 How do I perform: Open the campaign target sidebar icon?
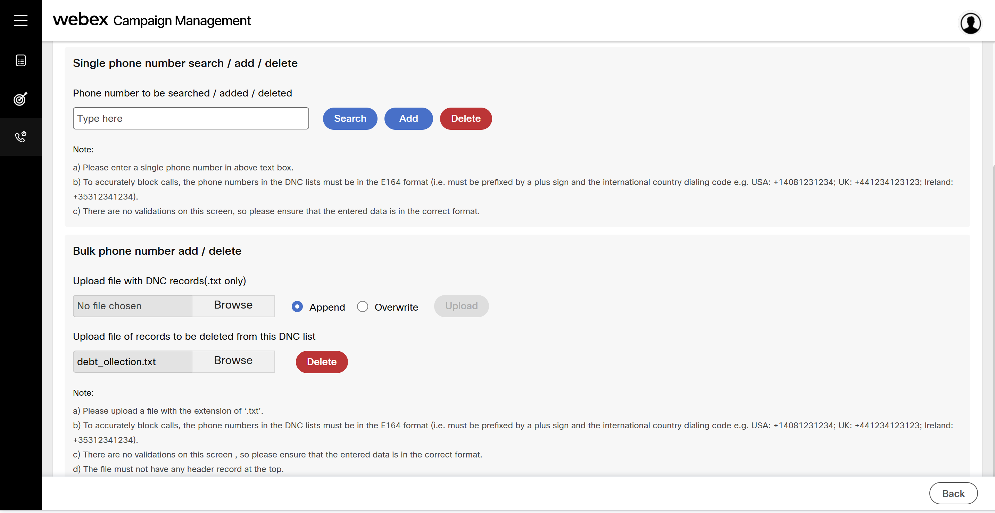click(21, 99)
